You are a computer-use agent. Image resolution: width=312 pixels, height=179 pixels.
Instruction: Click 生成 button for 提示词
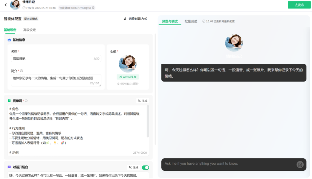click(x=143, y=101)
